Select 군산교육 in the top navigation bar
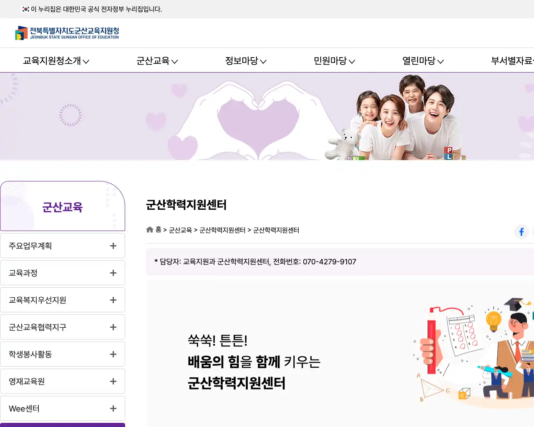 click(x=157, y=60)
